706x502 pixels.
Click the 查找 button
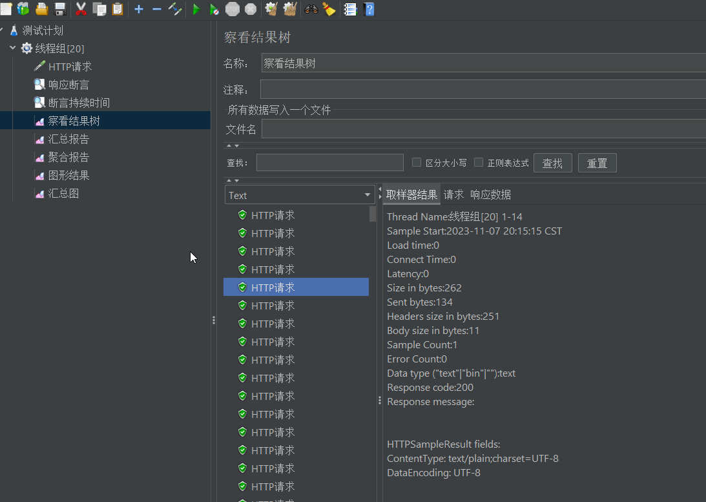coord(552,163)
